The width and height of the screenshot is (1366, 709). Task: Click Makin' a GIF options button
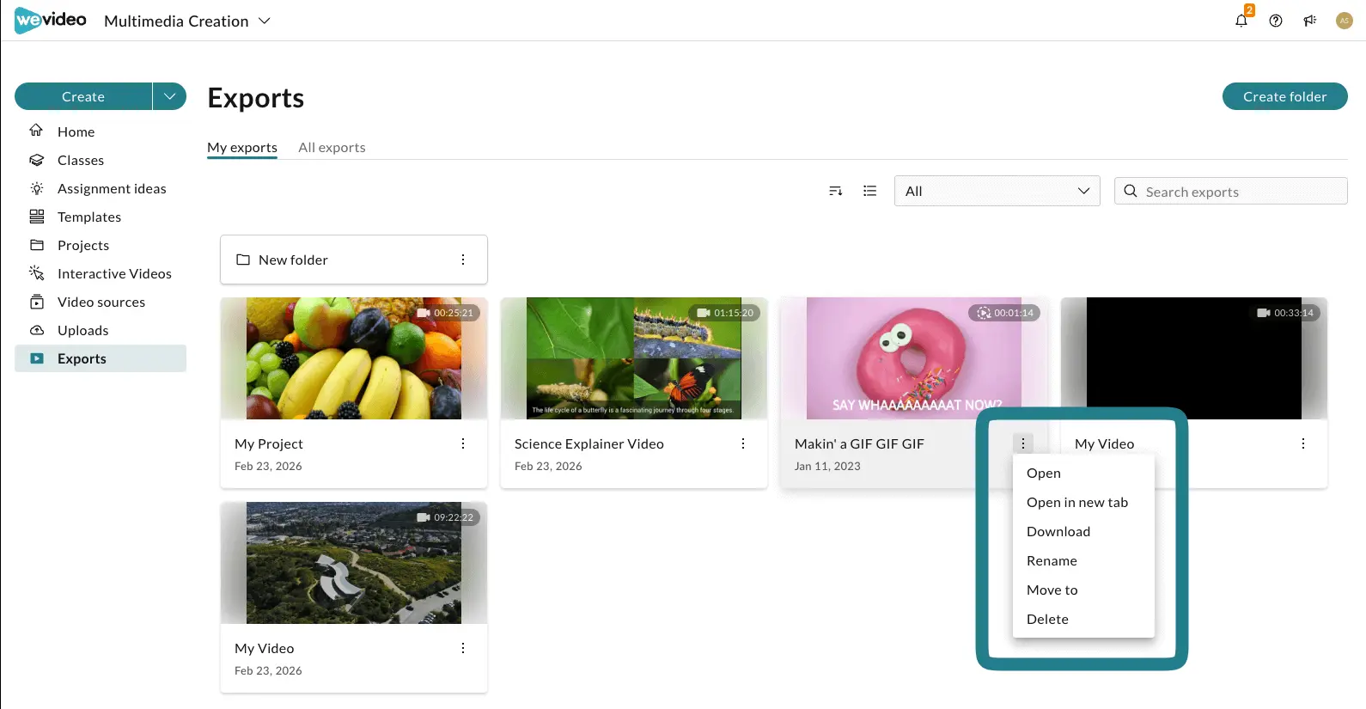1022,443
